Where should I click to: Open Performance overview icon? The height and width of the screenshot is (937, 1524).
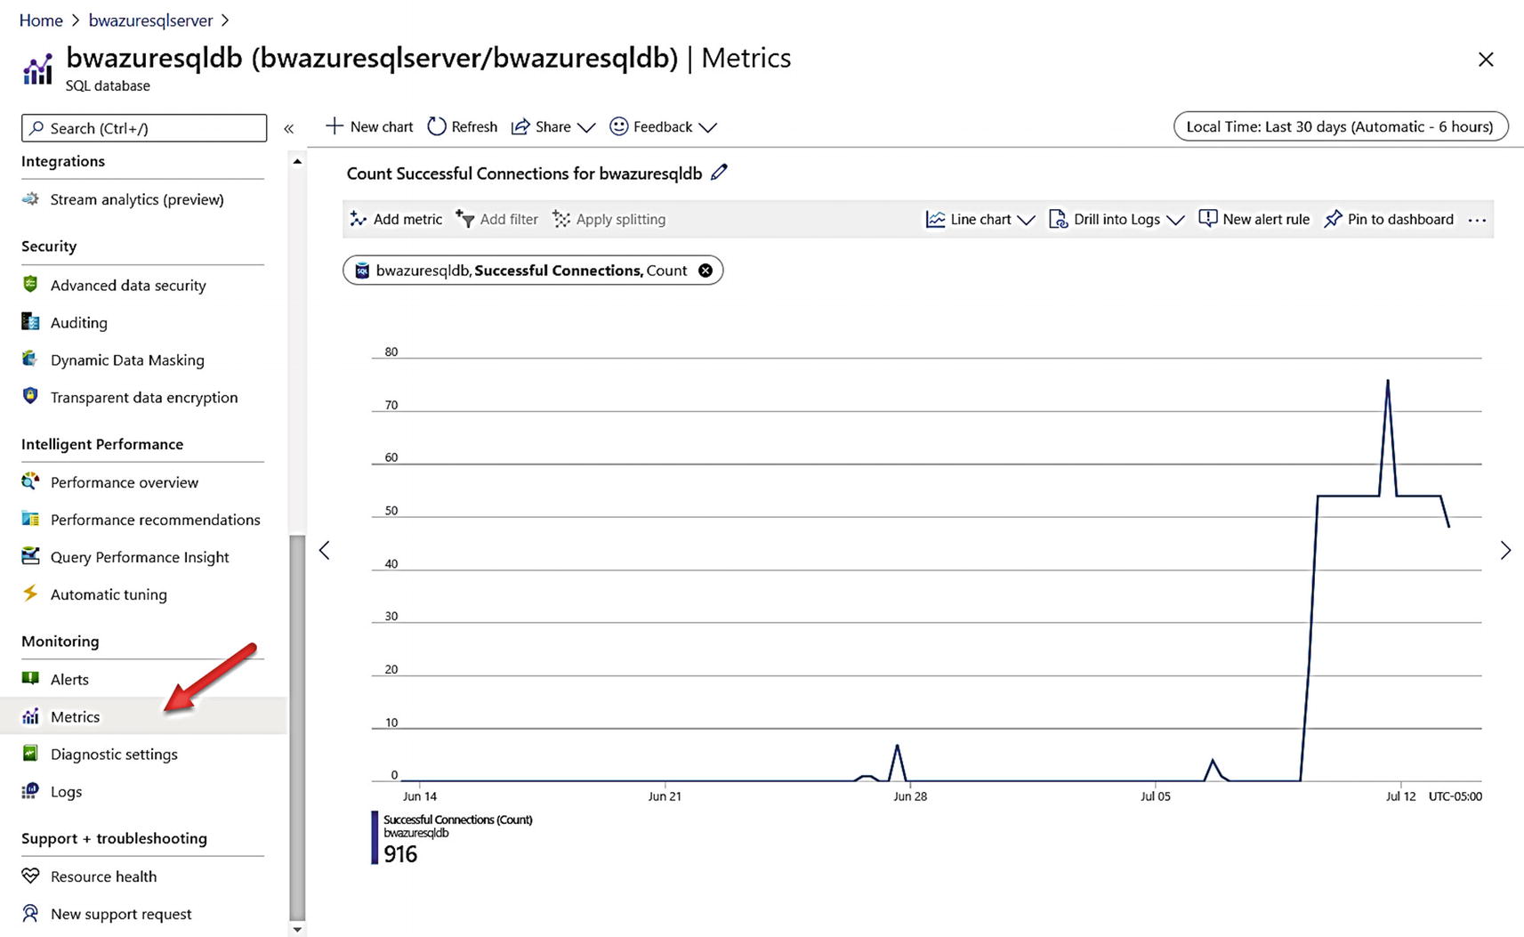[x=30, y=481]
